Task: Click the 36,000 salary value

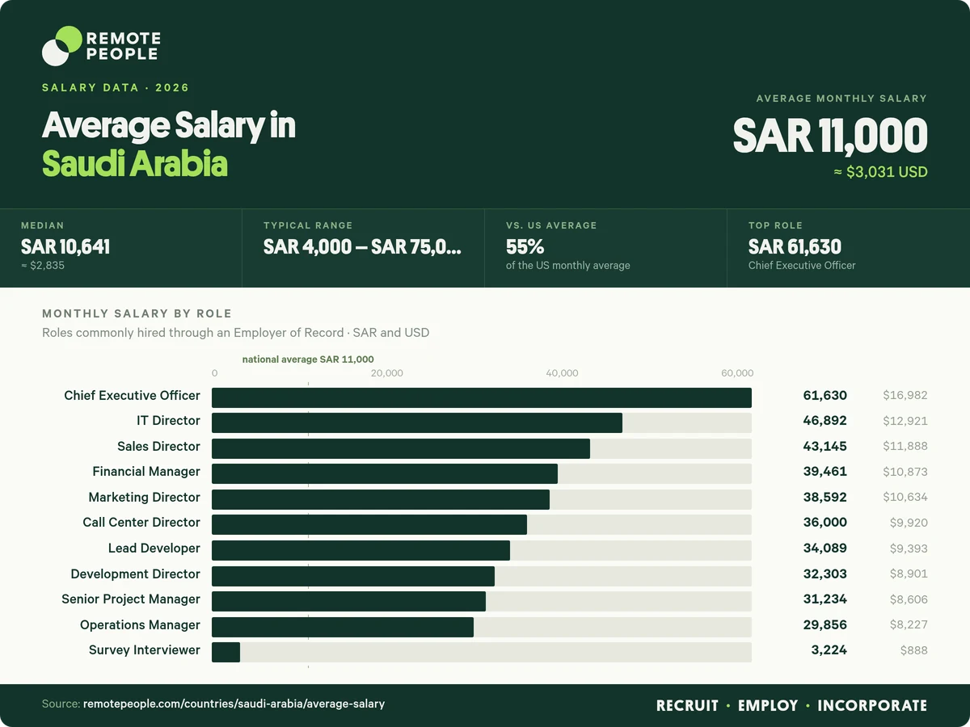Action: coord(825,522)
